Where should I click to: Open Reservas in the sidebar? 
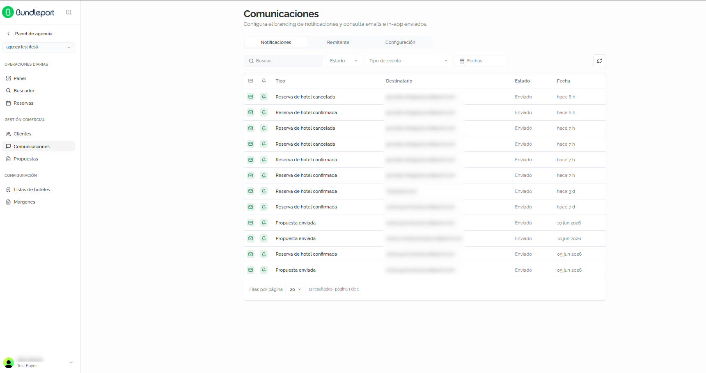(39, 103)
